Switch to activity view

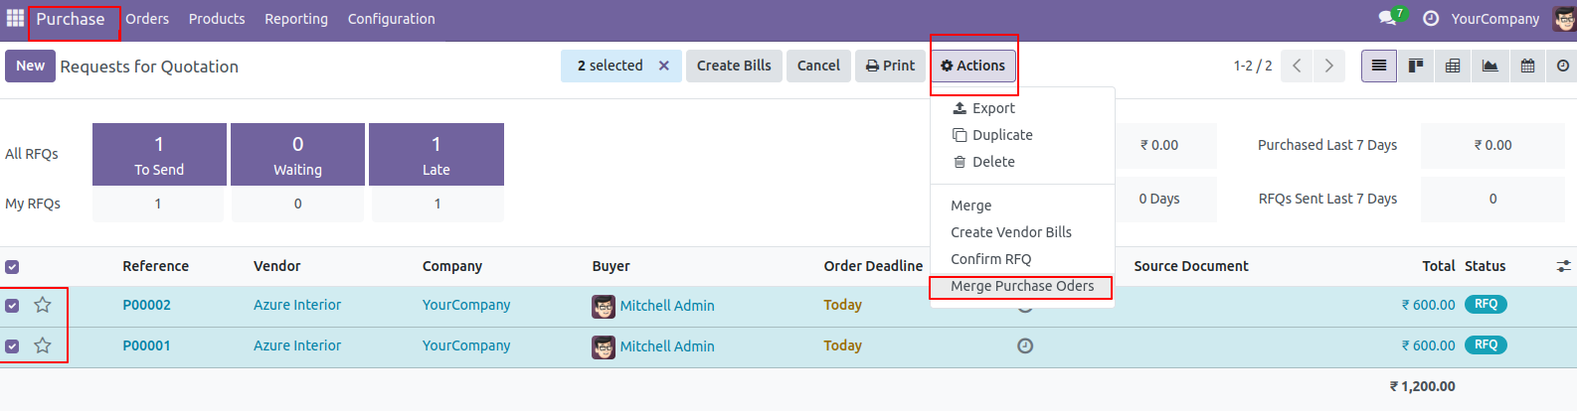1562,66
